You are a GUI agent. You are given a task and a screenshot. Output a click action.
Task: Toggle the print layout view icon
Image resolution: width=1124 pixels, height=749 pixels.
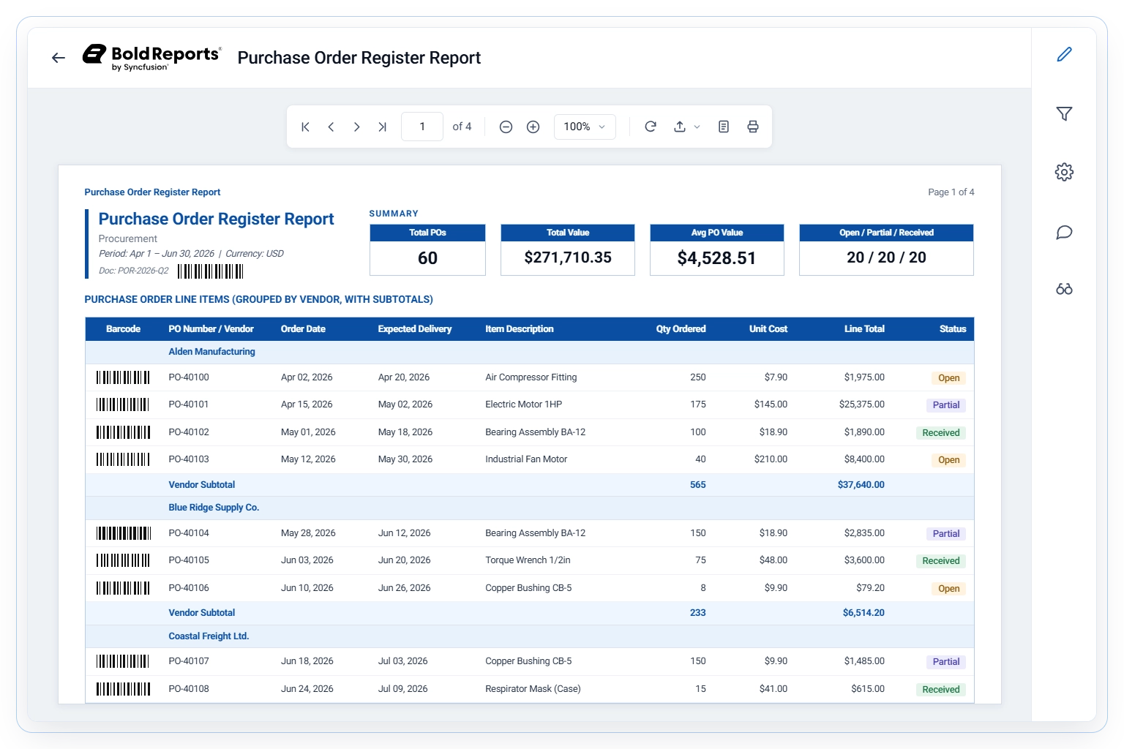click(724, 127)
